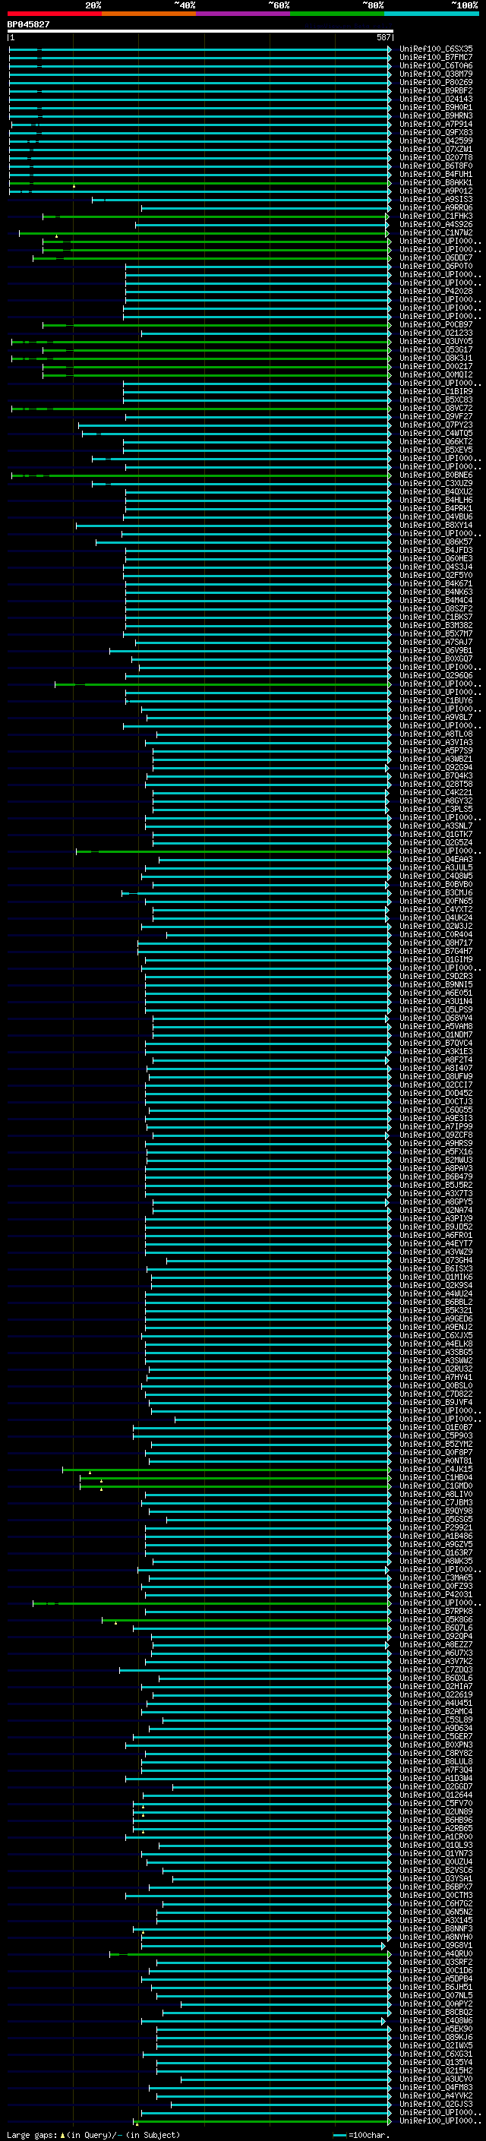
Task: Select hit UniRef100_B4JFD3
Action: coord(436,550)
